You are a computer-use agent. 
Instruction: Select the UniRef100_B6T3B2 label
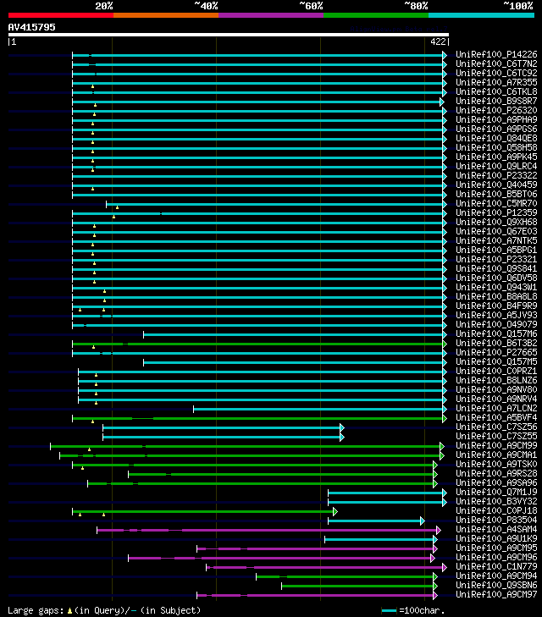click(x=496, y=343)
